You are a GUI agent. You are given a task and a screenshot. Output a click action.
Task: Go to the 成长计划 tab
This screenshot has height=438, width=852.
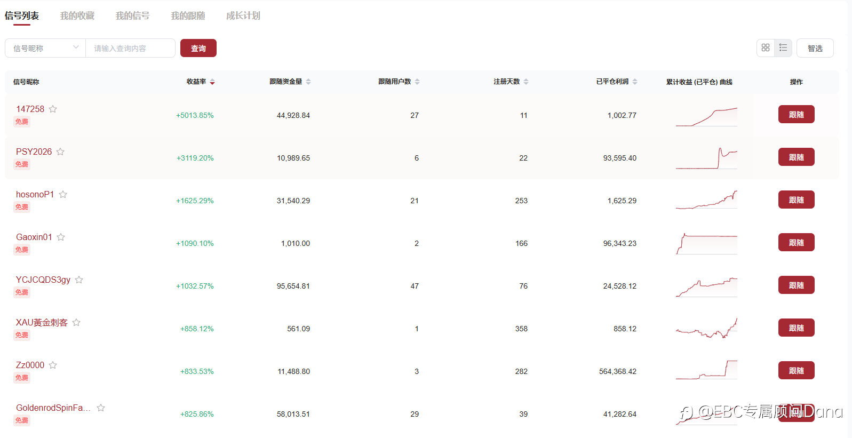[243, 16]
